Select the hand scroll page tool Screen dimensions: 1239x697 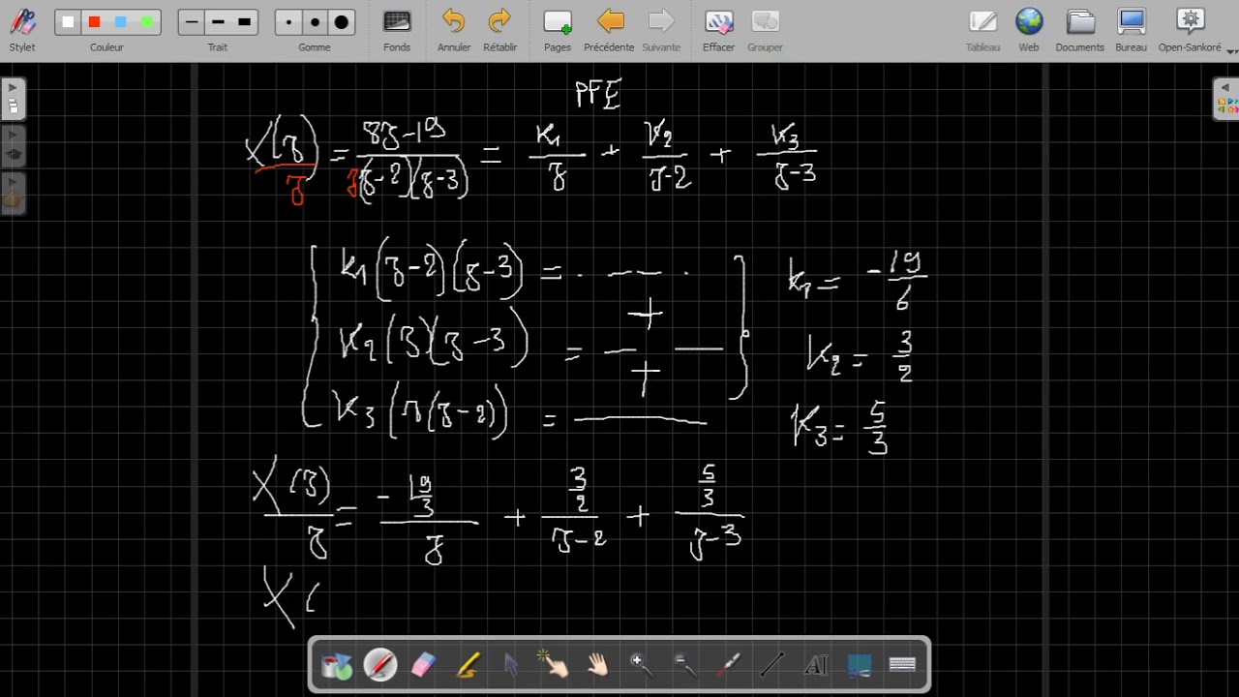[x=598, y=665]
